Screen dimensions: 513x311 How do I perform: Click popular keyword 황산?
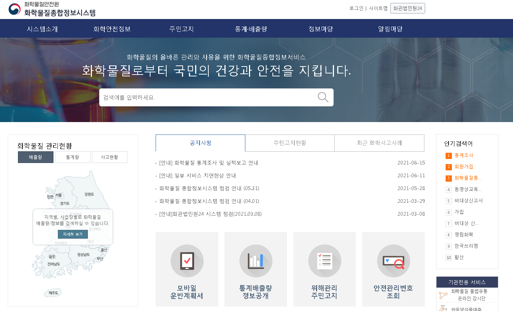click(x=459, y=257)
